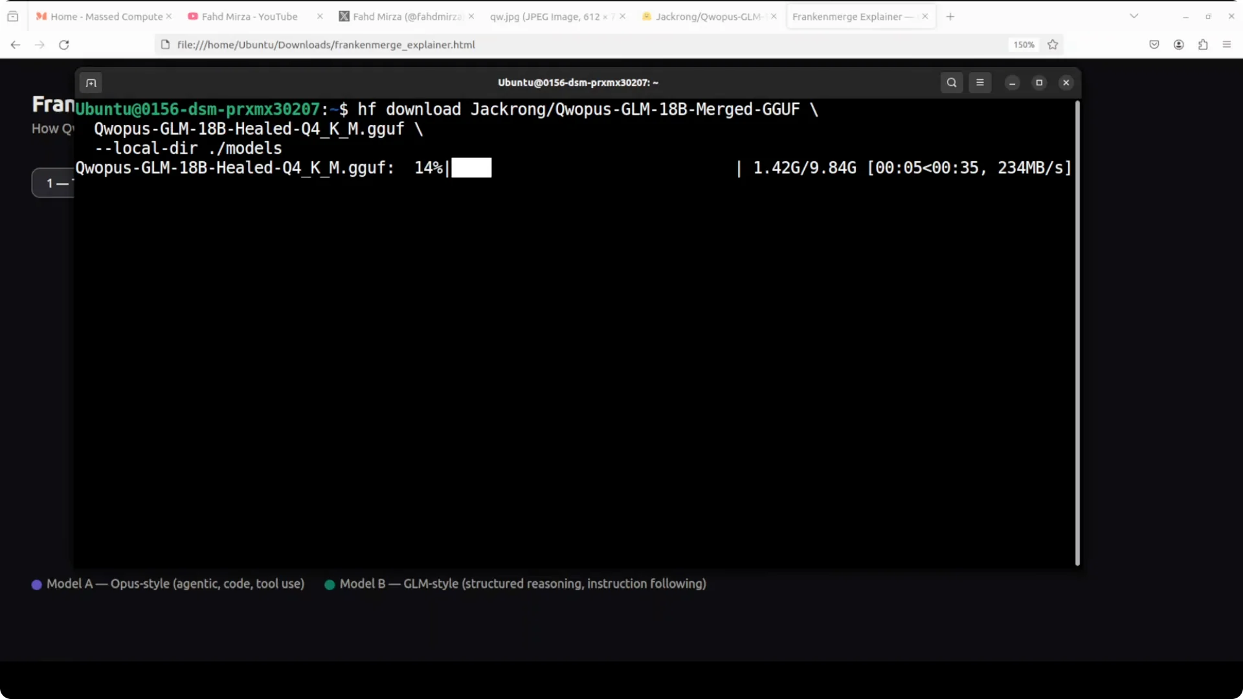Click the 14% download percentage
The width and height of the screenshot is (1243, 699).
(429, 168)
